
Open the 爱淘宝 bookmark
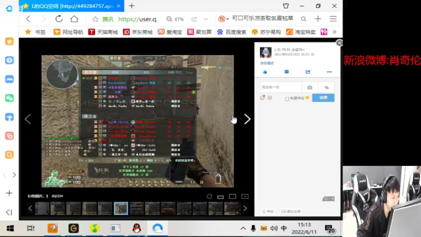tap(169, 32)
